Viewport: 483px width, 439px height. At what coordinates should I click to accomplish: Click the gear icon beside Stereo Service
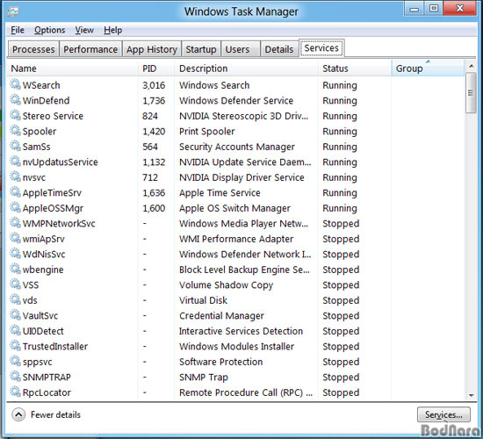point(15,115)
